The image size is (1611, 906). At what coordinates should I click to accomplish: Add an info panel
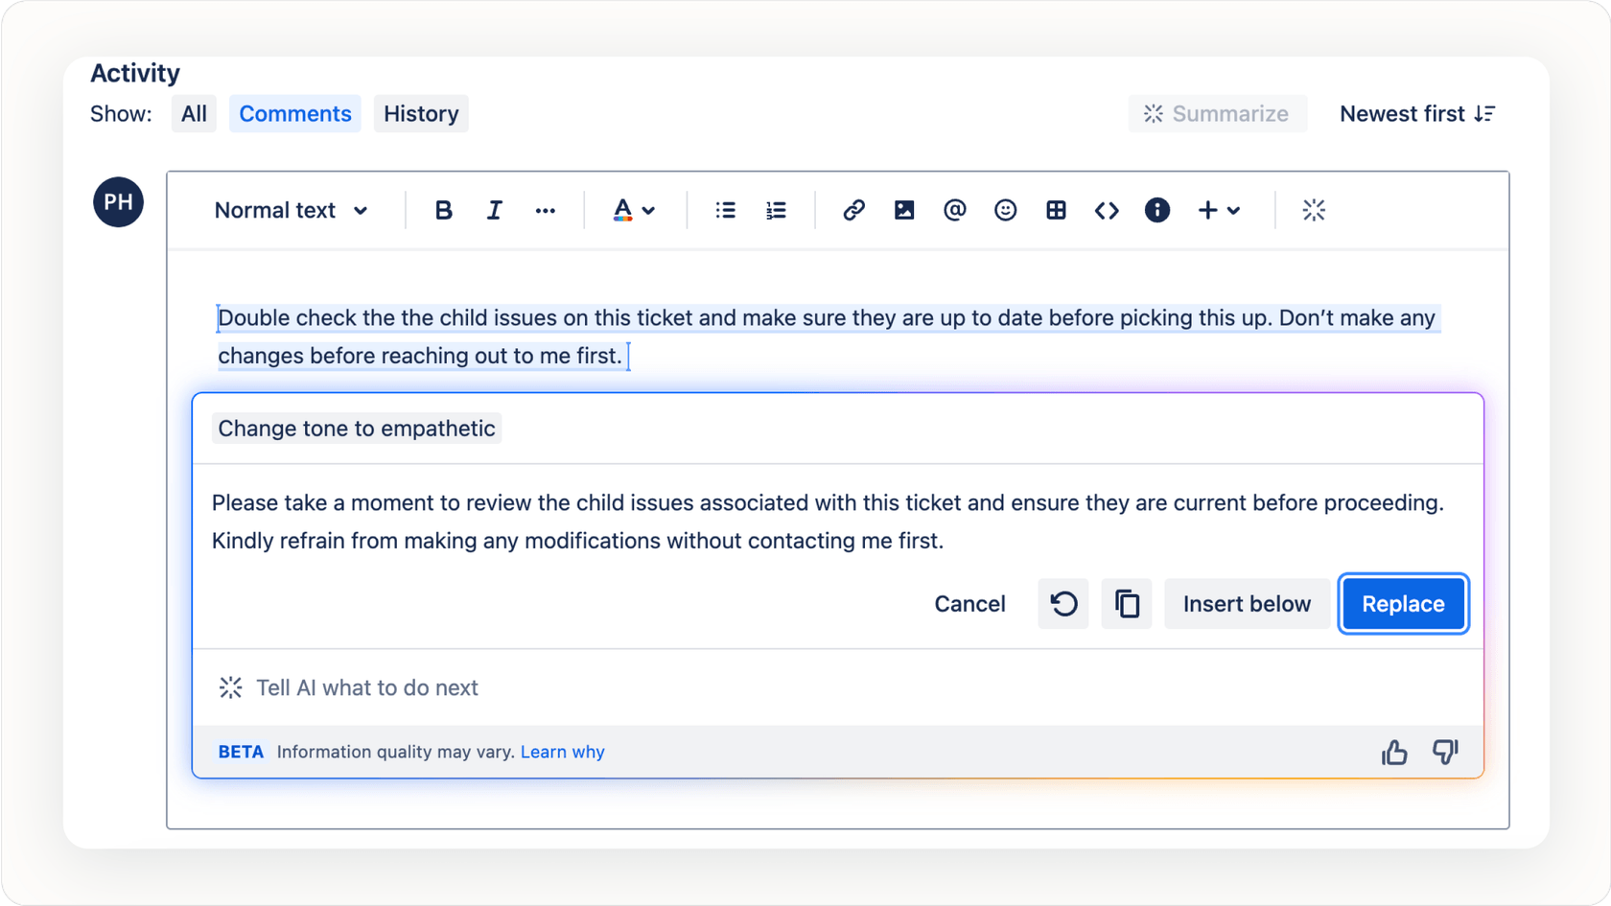click(1156, 210)
